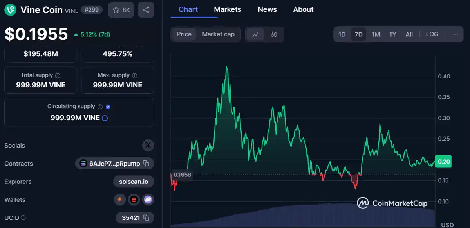Click the $0.1955 price text
470x228 pixels.
[36, 34]
